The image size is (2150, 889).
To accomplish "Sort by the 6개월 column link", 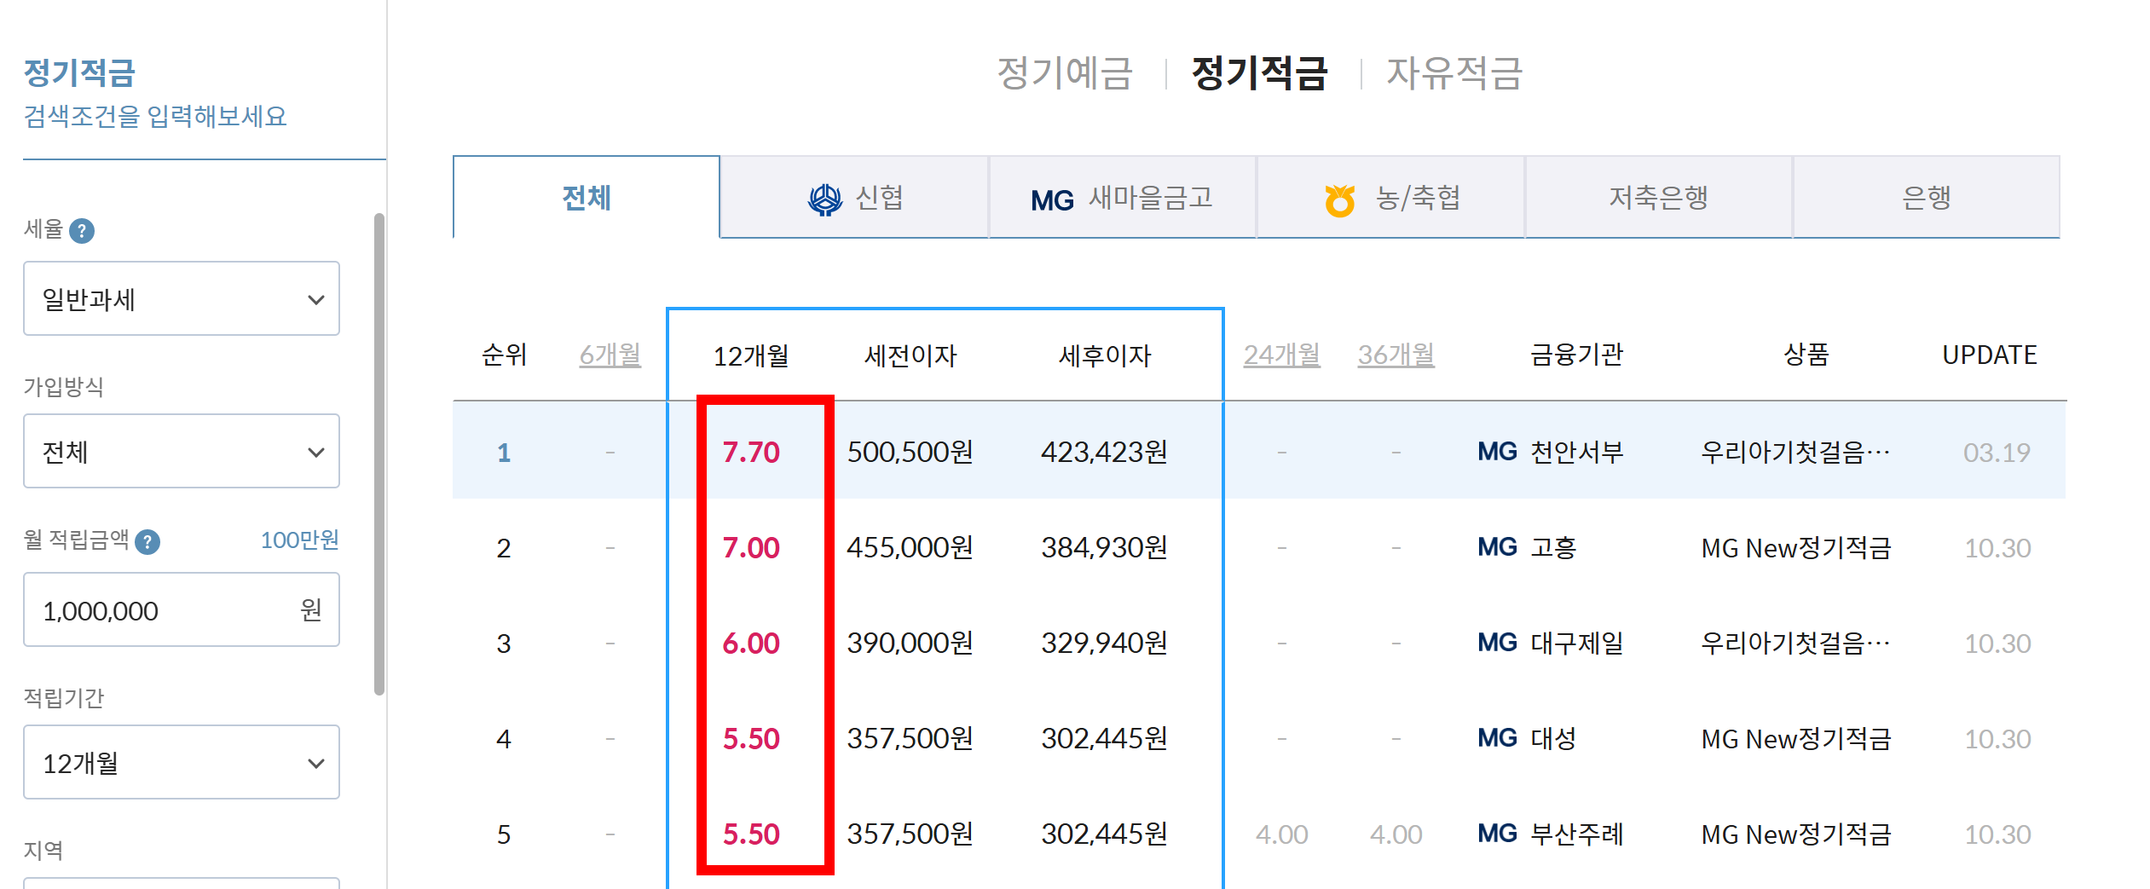I will [x=610, y=355].
